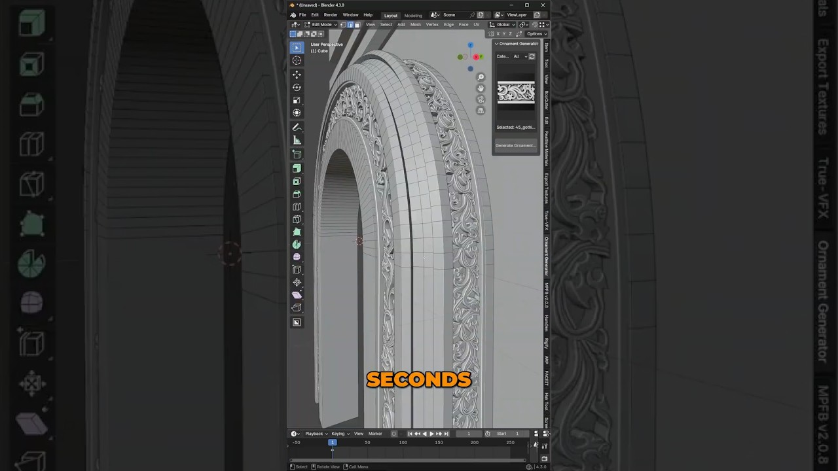This screenshot has width=838, height=471.
Task: Select the Knife tool
Action: pyautogui.click(x=297, y=219)
